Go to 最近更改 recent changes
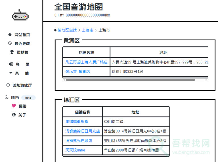Screen dimensions: 218x162 pos(22,43)
